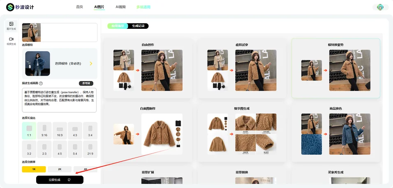Screen dimensions: 393x188
Task: Click the blue jacket model thumbnail
Action: coord(37,63)
